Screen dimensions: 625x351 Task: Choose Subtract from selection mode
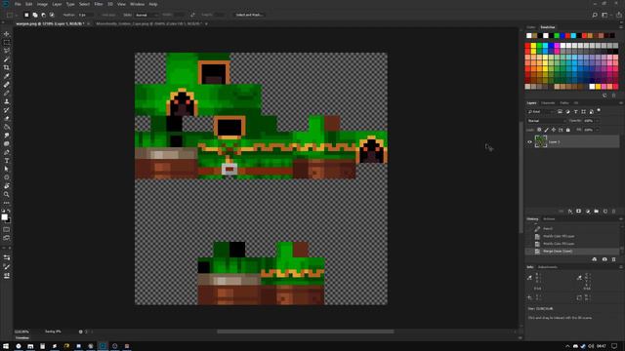pos(43,15)
